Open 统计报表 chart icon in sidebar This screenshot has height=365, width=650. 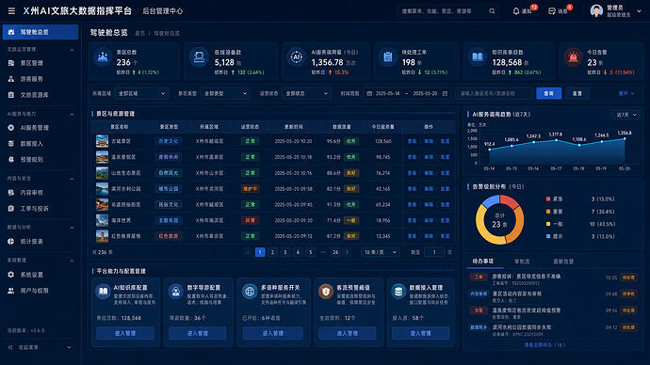tap(11, 241)
